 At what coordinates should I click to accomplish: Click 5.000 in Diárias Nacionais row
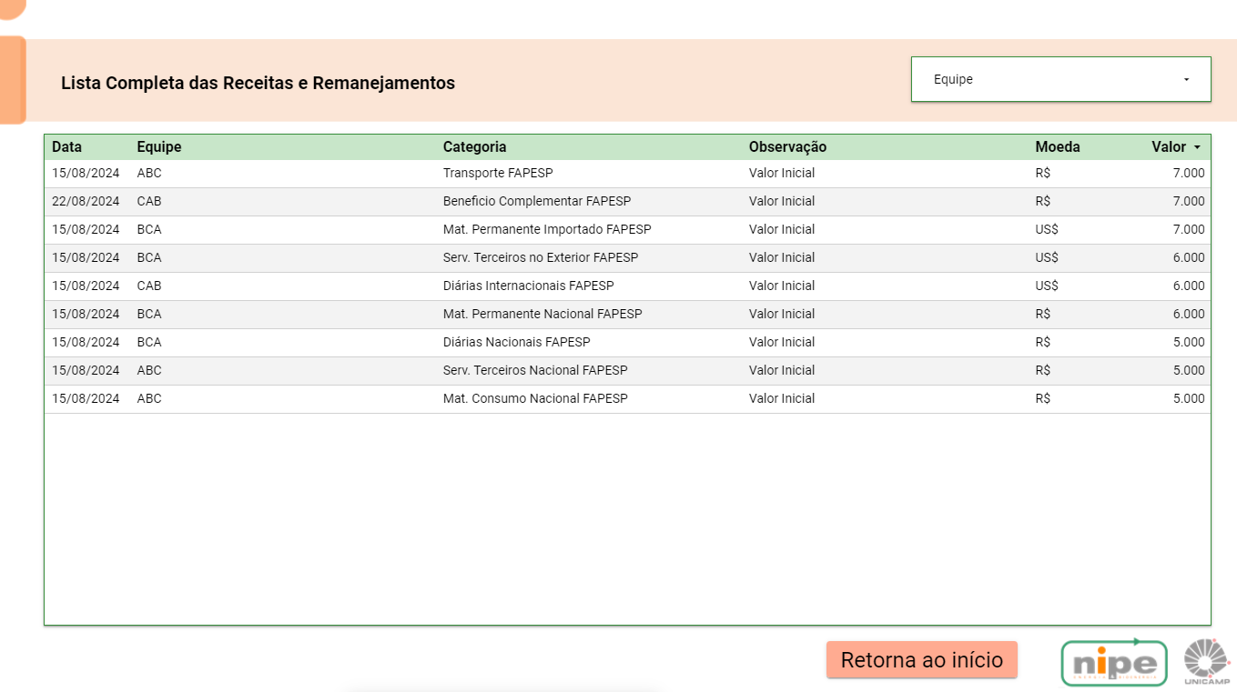pyautogui.click(x=1189, y=342)
